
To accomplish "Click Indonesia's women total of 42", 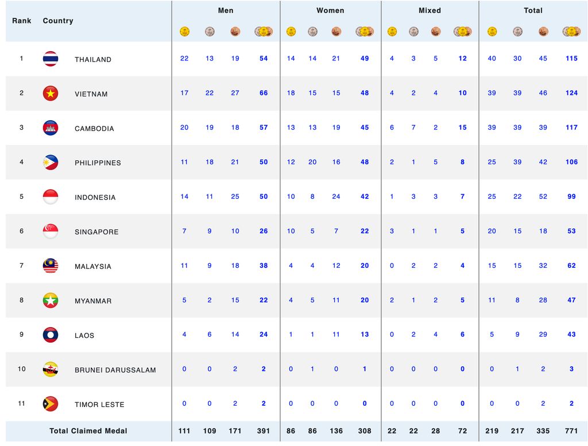I will pyautogui.click(x=365, y=197).
